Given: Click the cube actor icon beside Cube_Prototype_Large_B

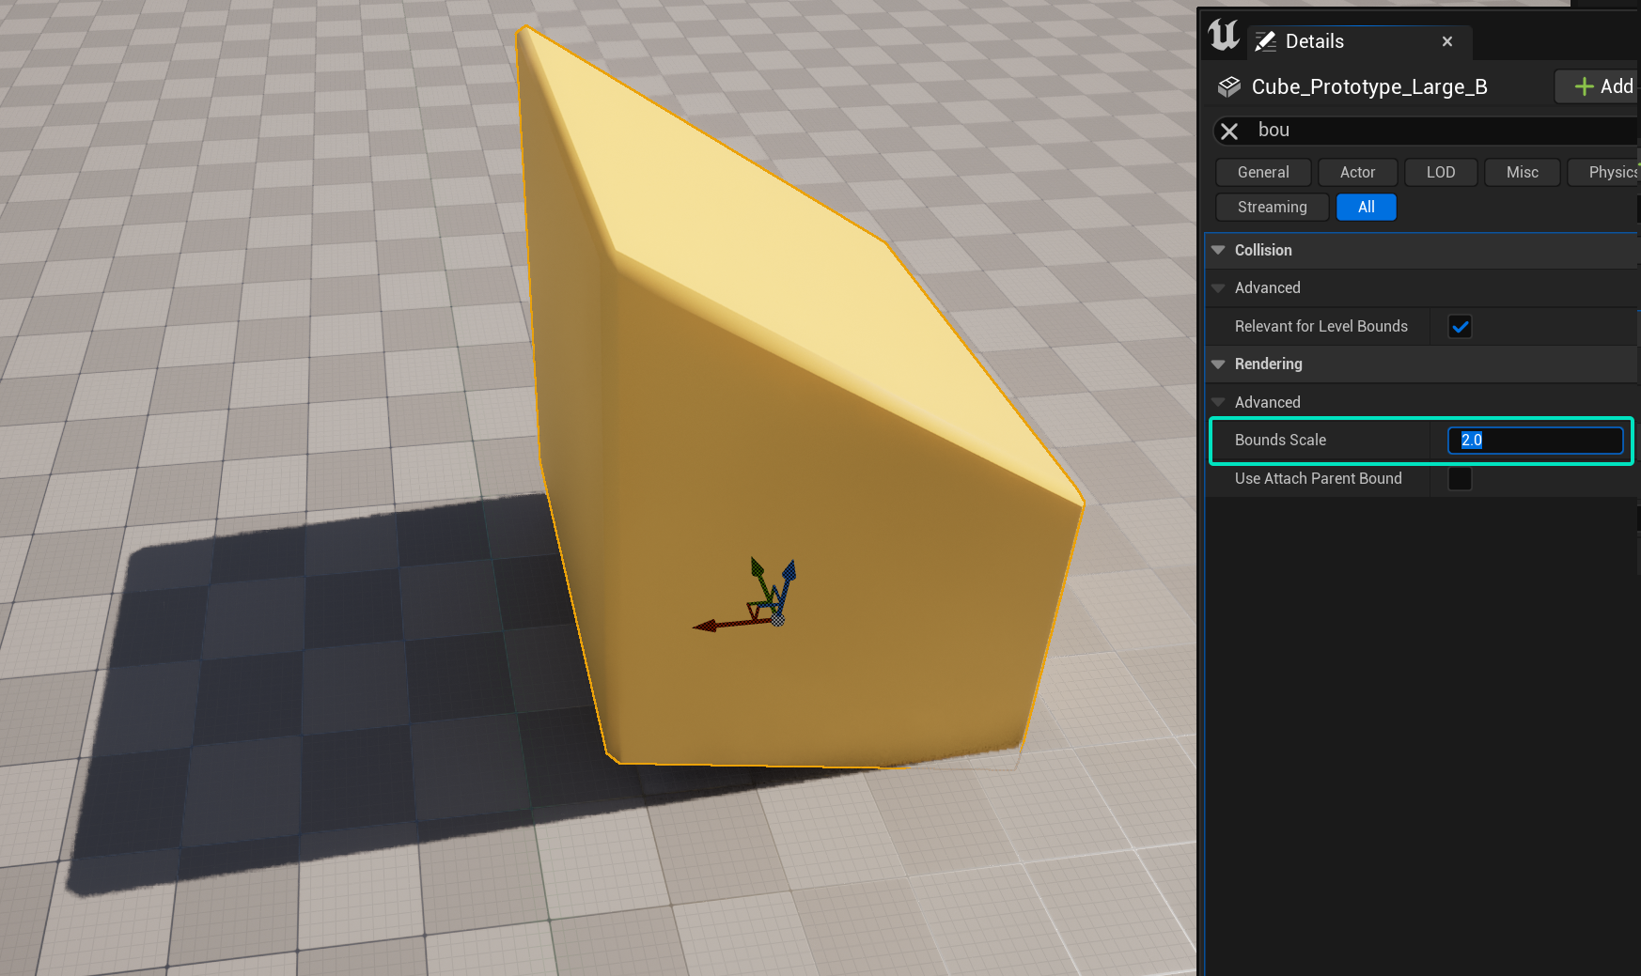Looking at the screenshot, I should 1229,86.
